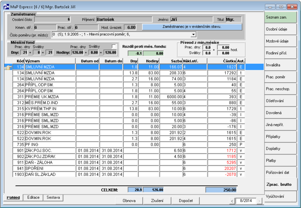
Task: Go to previous month with left arrow
Action: (x=232, y=201)
